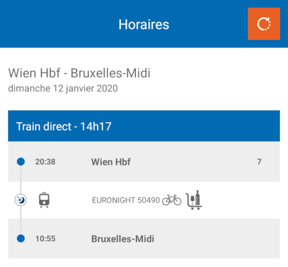Click the 10:55 arrival time

[x=46, y=239]
